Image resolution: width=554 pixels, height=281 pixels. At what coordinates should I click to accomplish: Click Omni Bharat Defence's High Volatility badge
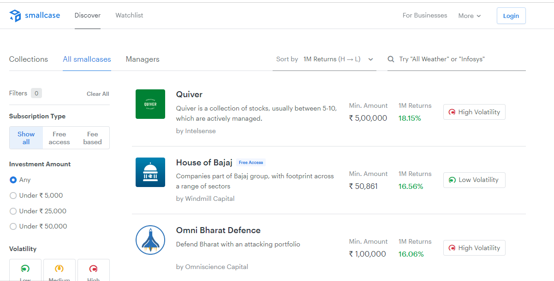474,248
